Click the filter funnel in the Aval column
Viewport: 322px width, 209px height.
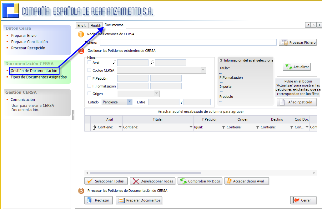coord(120,127)
